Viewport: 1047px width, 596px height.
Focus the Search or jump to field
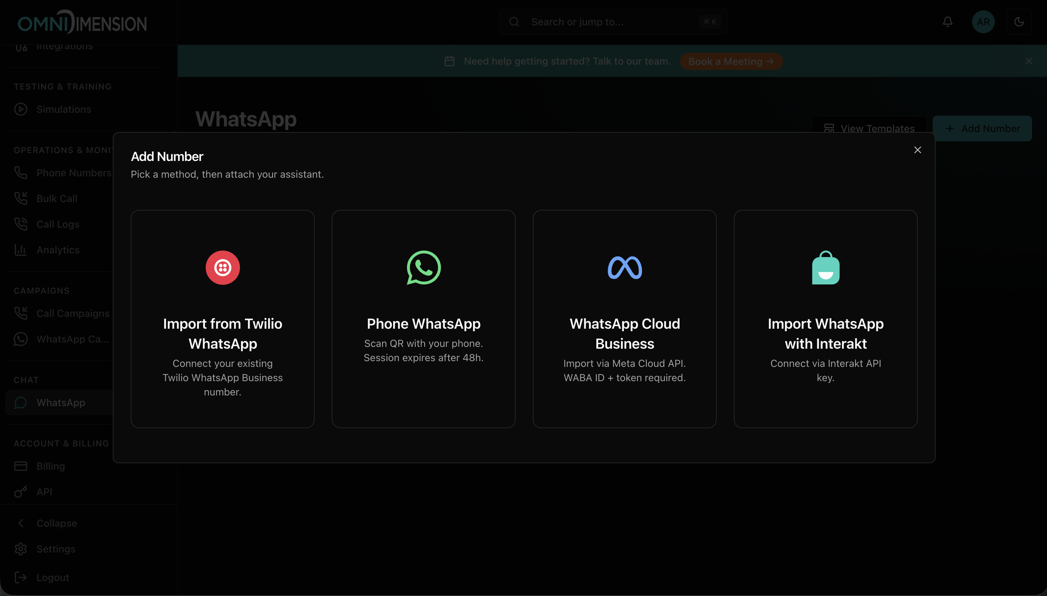(613, 22)
